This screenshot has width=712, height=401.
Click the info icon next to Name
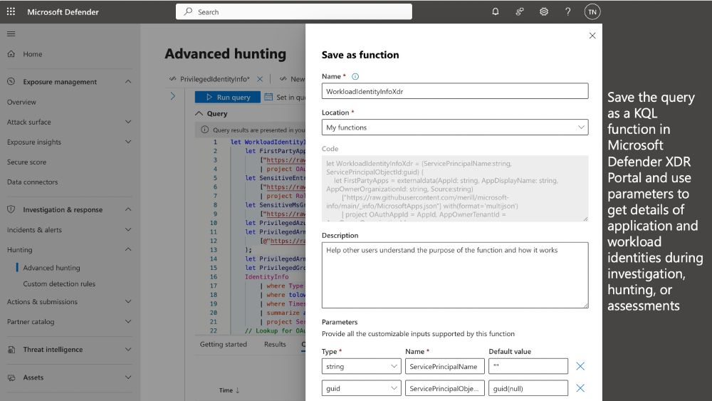coord(355,77)
